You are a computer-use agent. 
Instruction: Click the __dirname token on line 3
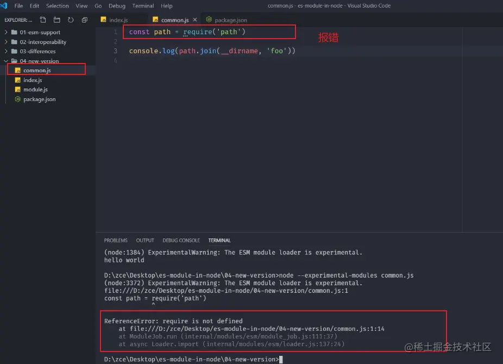click(x=240, y=51)
